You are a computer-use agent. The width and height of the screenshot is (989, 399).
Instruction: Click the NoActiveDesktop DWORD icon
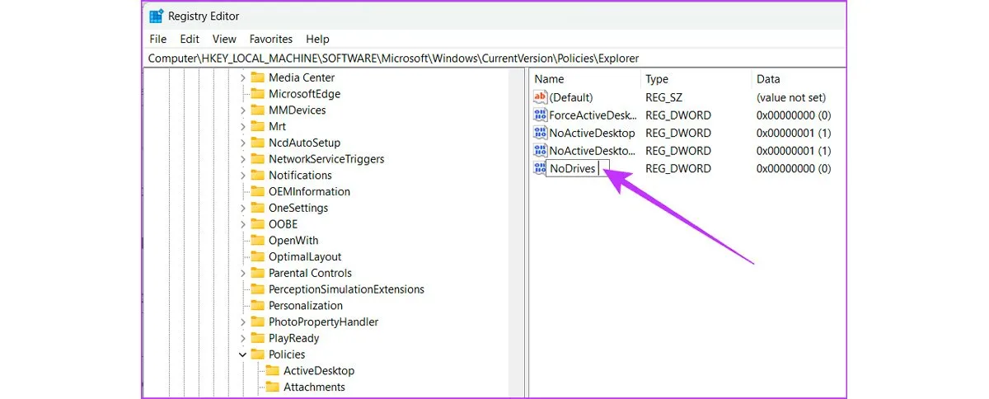pyautogui.click(x=541, y=133)
